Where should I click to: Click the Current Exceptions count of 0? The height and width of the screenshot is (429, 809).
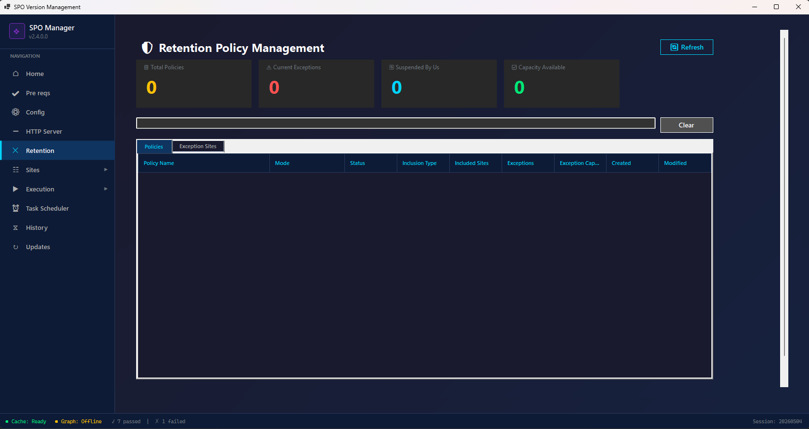pos(274,88)
